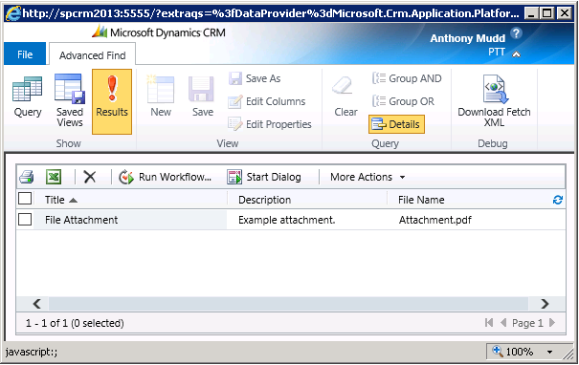This screenshot has width=579, height=365.
Task: Open the zoom level dropdown arrow
Action: (x=550, y=352)
